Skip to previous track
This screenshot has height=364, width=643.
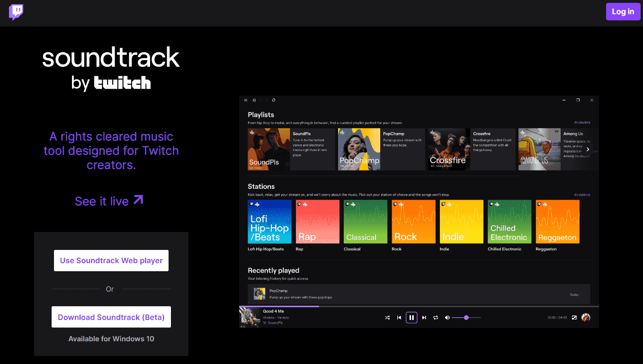point(399,318)
